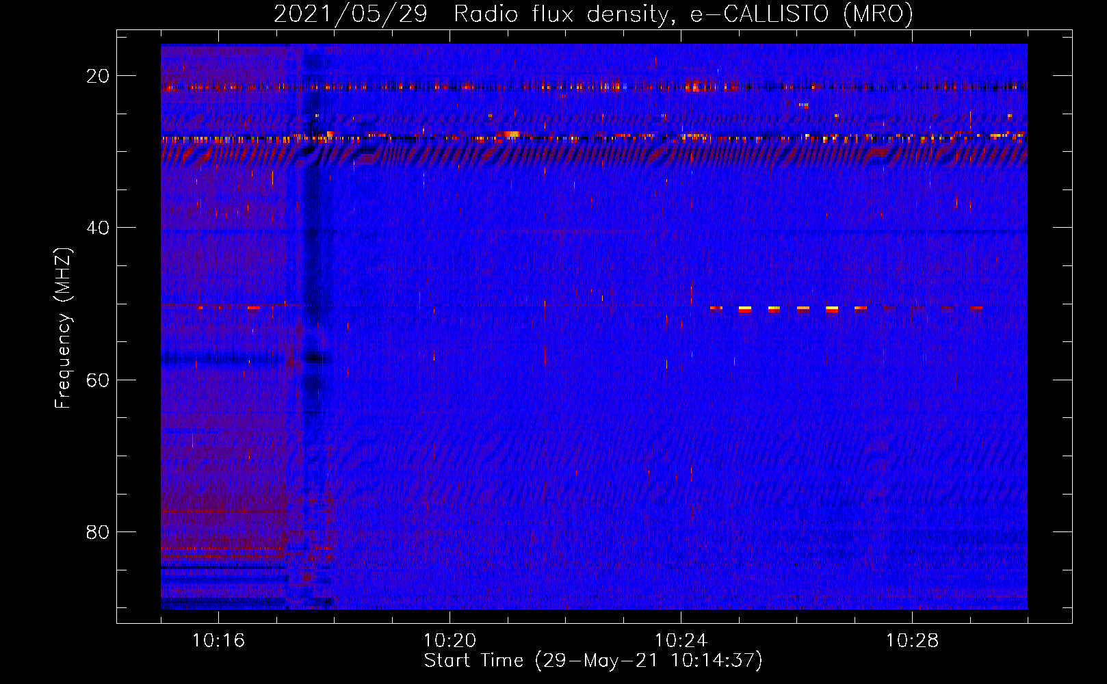
Task: Click the 40 frequency tick label
Action: [98, 227]
